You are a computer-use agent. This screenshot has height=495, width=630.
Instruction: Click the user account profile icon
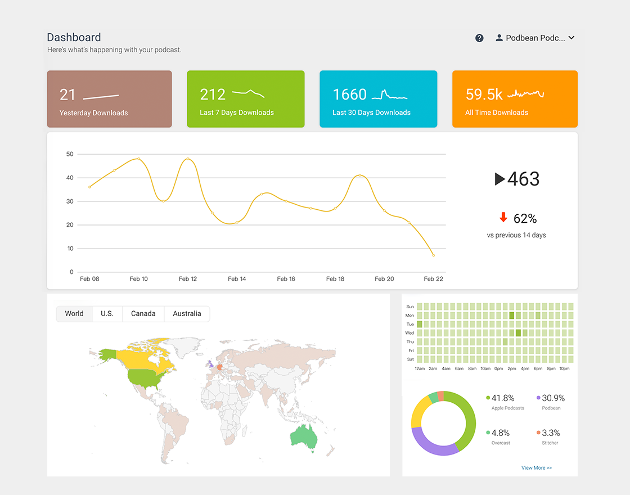pyautogui.click(x=499, y=38)
